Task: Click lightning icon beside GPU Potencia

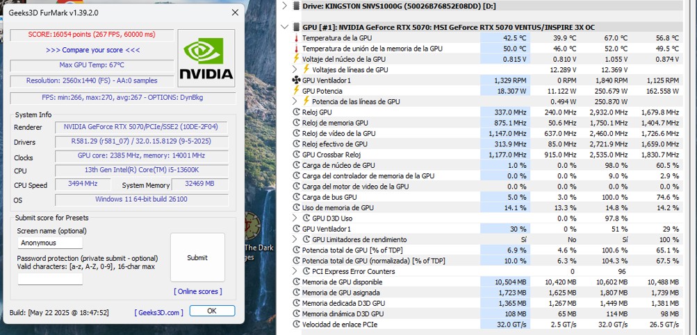Action: pos(297,91)
